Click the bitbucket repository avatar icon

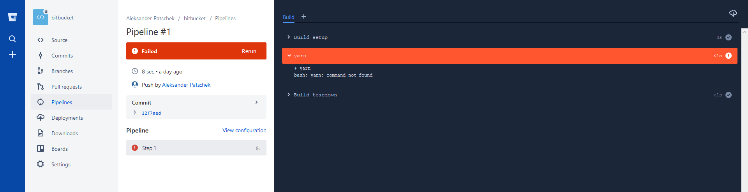pyautogui.click(x=41, y=17)
